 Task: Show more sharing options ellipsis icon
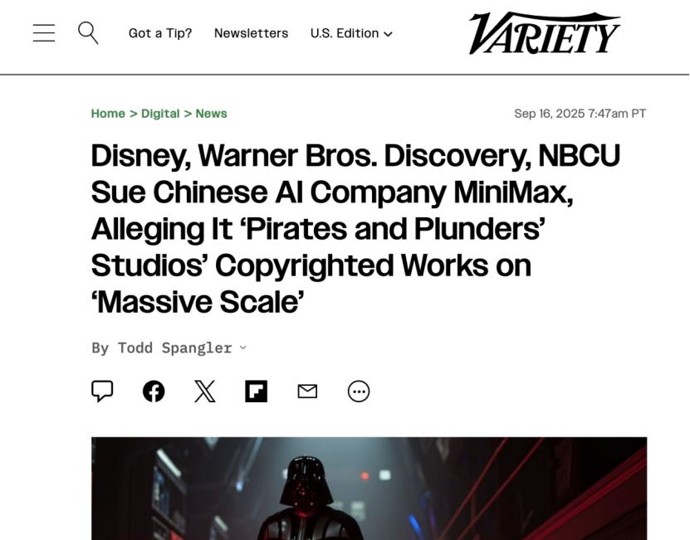[x=359, y=391]
